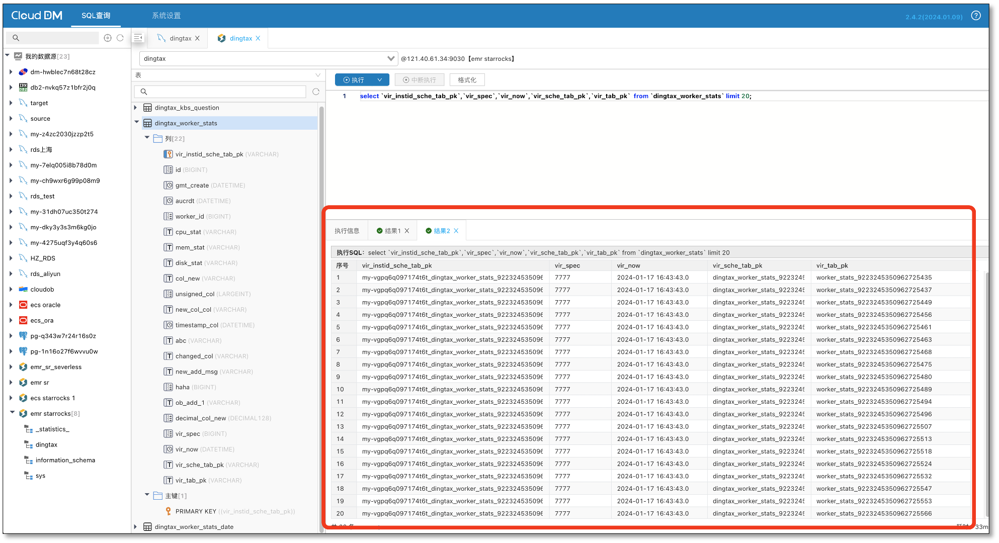This screenshot has width=999, height=543.
Task: Open the help question mark icon
Action: click(x=976, y=16)
